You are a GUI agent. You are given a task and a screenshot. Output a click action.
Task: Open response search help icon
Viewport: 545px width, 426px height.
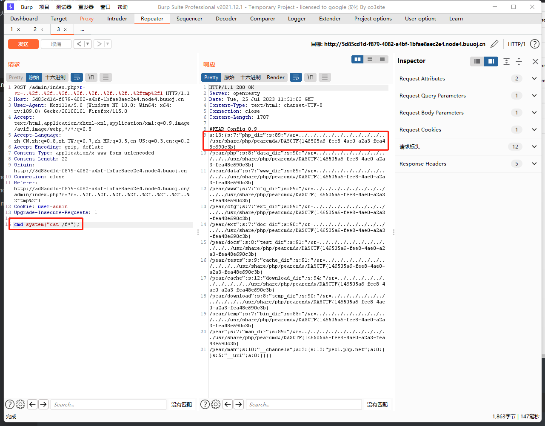tap(205, 404)
